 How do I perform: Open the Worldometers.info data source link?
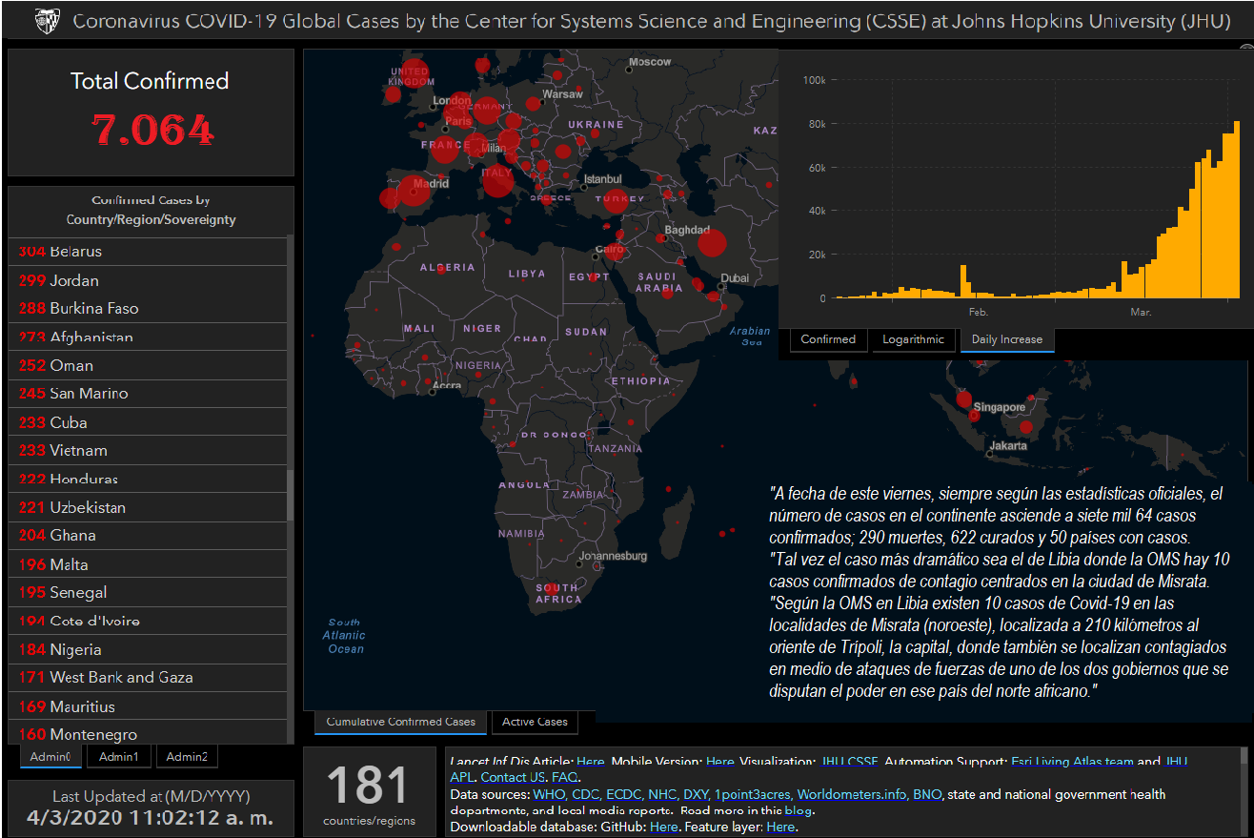click(x=851, y=794)
